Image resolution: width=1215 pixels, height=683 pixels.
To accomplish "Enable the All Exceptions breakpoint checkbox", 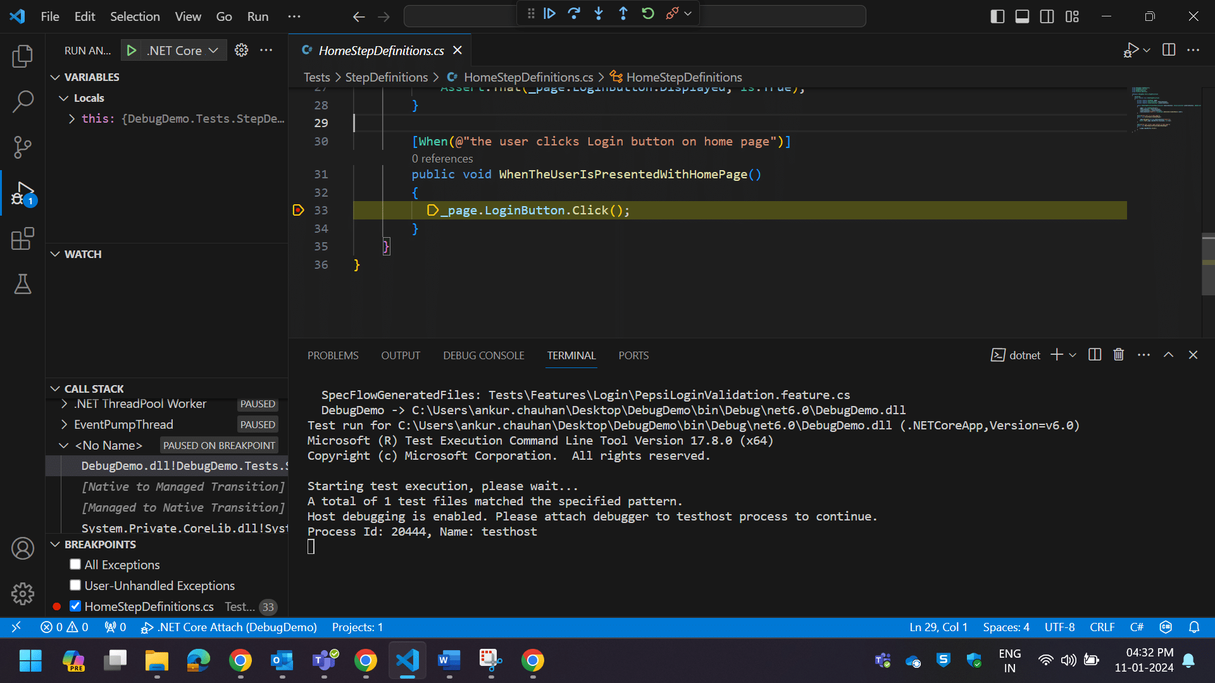I will (75, 564).
